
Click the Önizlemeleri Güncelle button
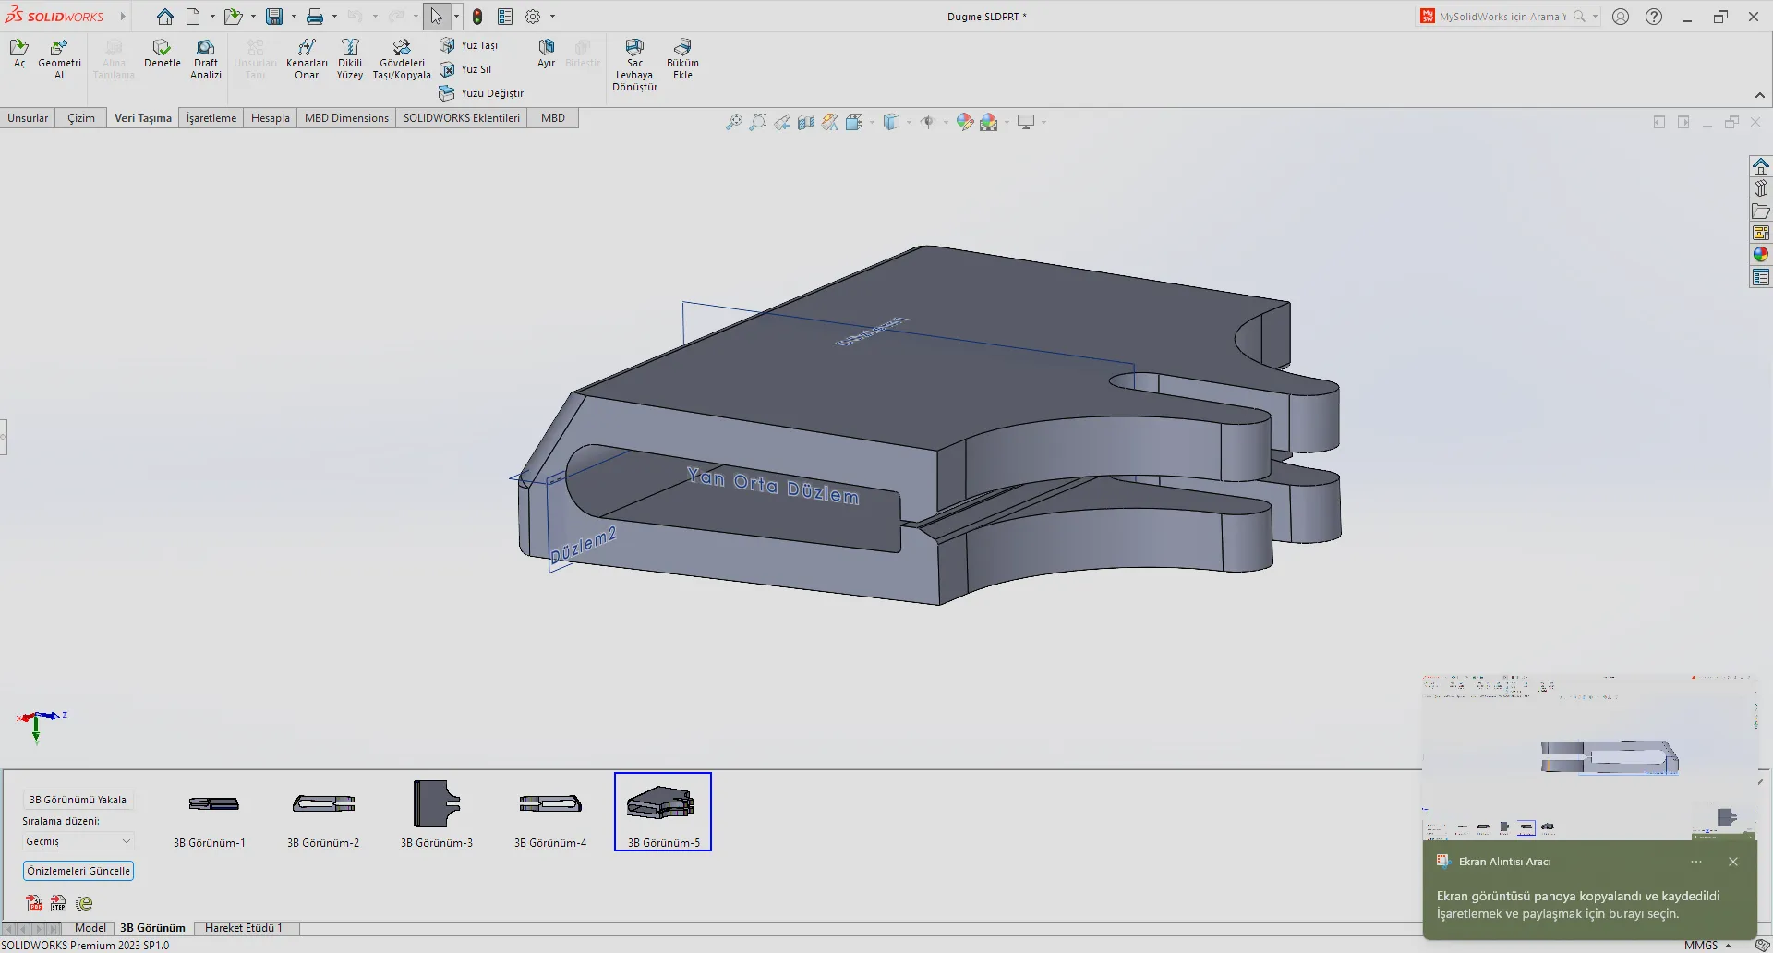78,871
